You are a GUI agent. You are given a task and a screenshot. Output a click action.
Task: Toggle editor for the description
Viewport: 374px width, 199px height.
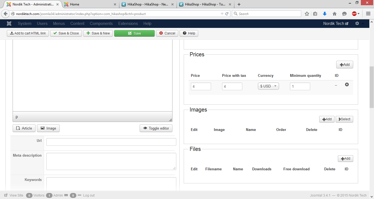[x=156, y=128]
